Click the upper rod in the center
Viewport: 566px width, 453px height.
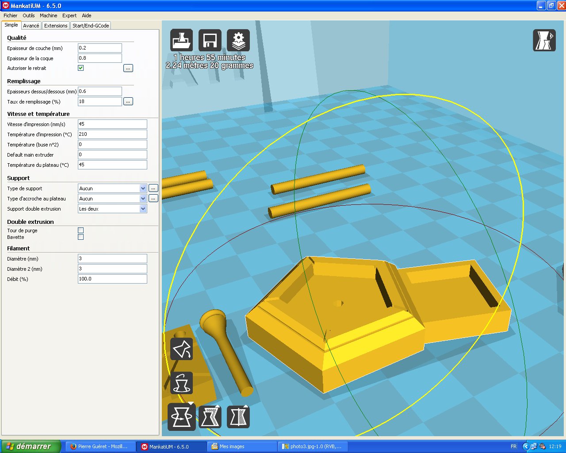tap(318, 179)
